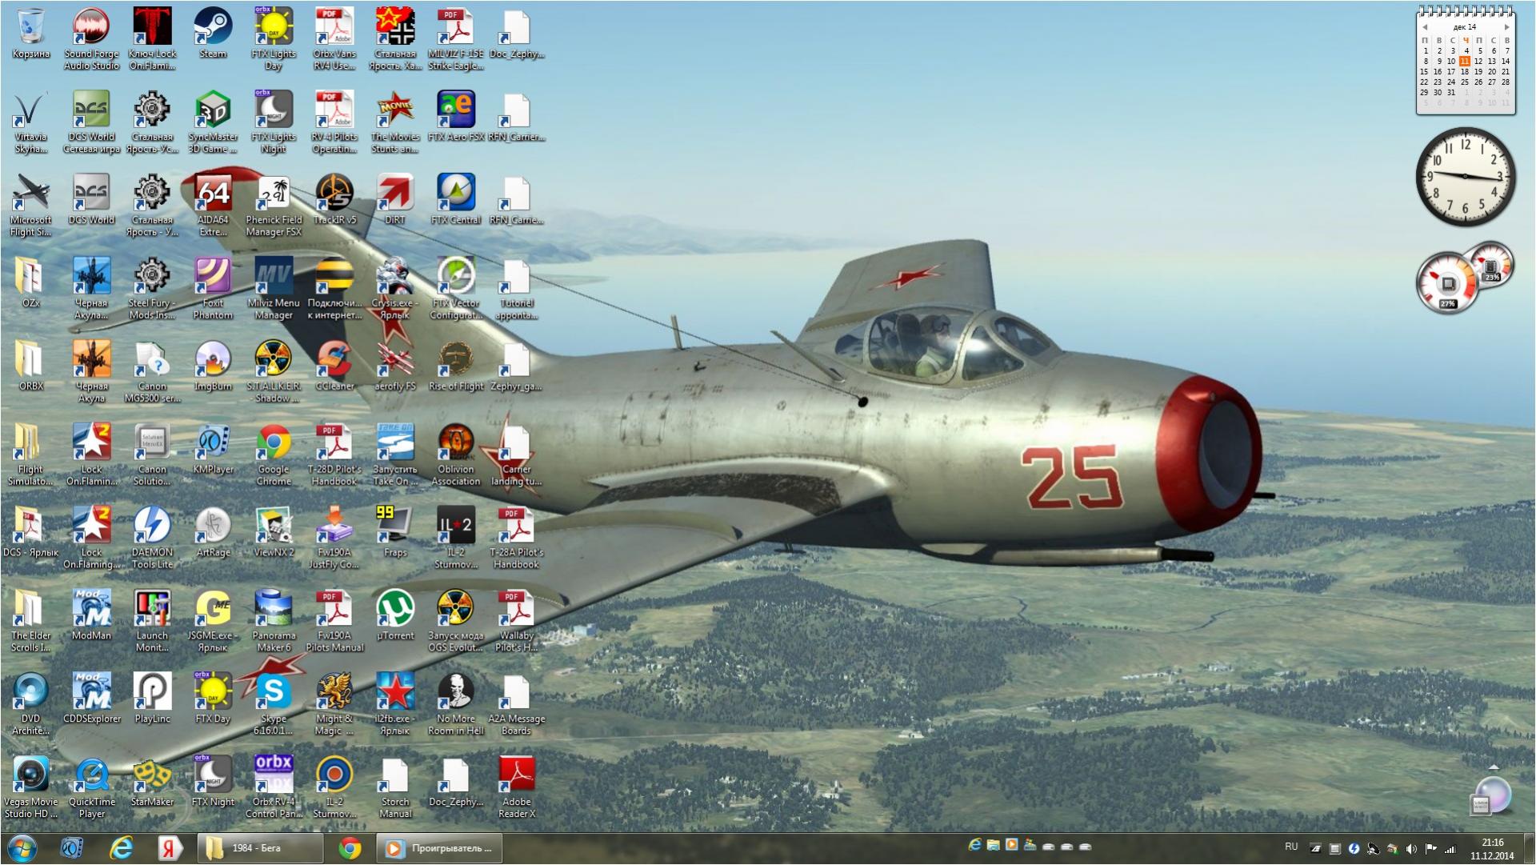Open the Корзина recycle bin
This screenshot has width=1536, height=865.
pos(30,28)
